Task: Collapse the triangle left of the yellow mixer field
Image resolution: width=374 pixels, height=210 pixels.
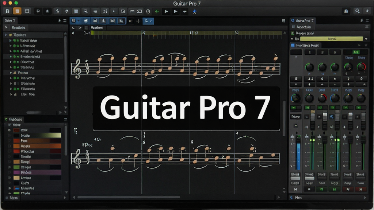Action: click(x=292, y=39)
